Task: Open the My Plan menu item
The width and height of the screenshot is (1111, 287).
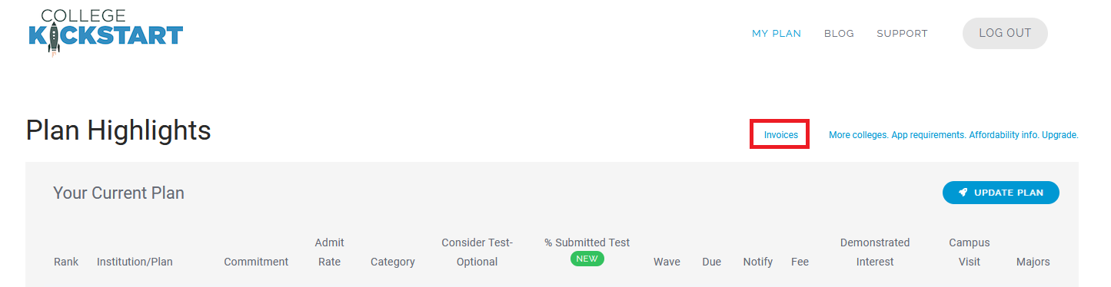Action: [x=777, y=33]
